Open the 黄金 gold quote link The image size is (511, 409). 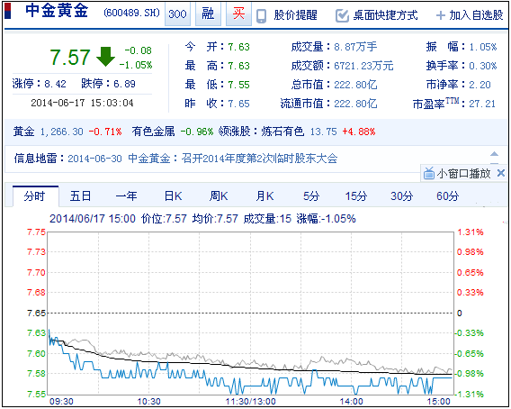[x=23, y=132]
